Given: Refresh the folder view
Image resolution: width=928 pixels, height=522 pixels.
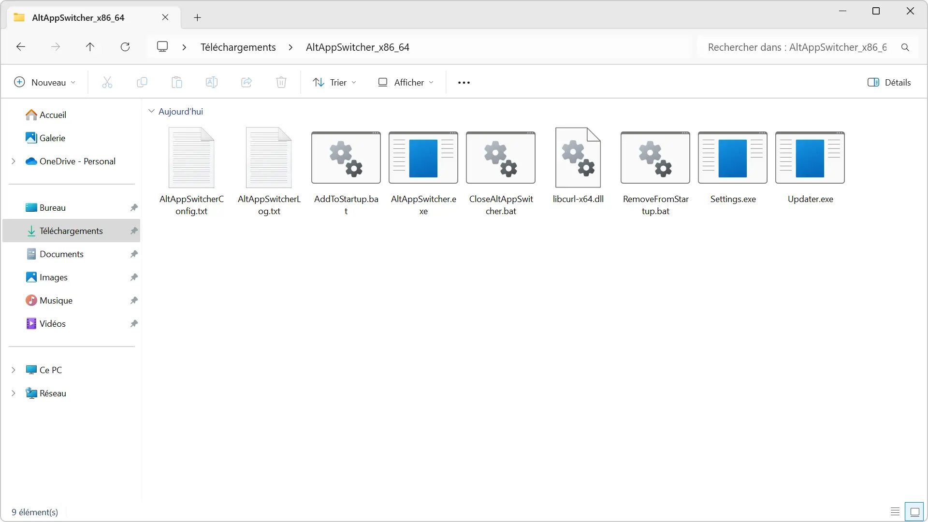Looking at the screenshot, I should pos(125,47).
